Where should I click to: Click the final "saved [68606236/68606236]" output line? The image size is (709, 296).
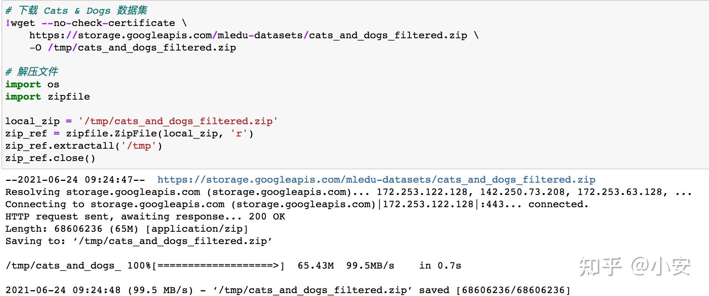coord(288,290)
